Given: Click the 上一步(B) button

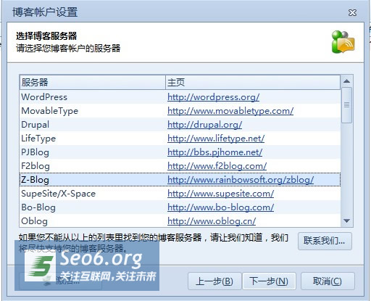Looking at the screenshot, I should 214,281.
